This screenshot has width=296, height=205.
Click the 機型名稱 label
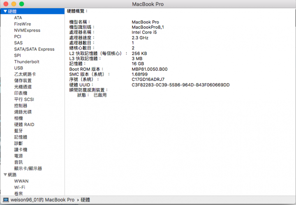point(80,22)
